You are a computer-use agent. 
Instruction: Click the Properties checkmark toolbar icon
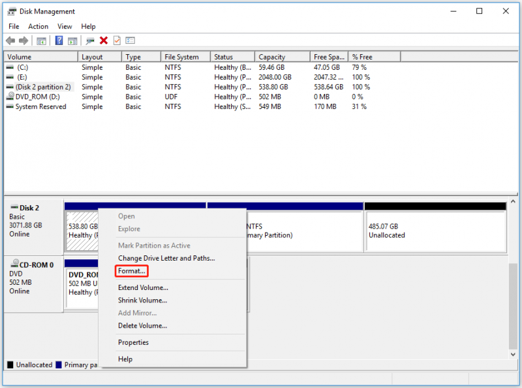pyautogui.click(x=117, y=40)
